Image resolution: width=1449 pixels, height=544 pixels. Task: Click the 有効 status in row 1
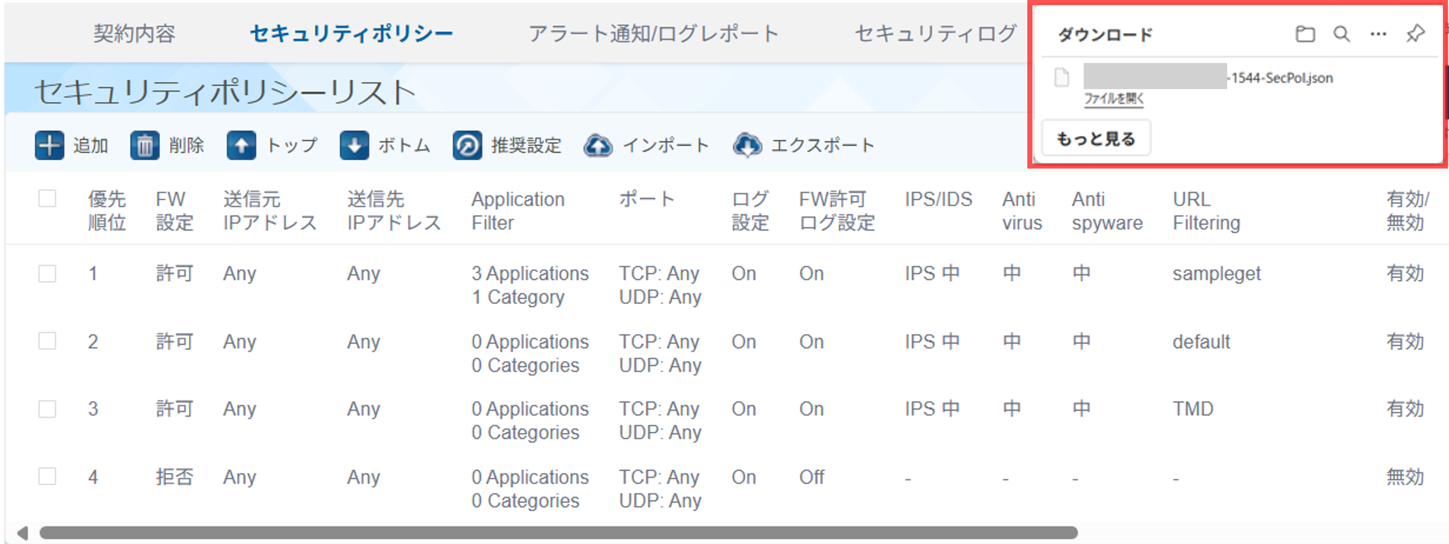pos(1405,274)
